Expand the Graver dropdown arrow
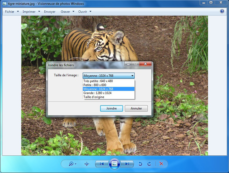Viewport: 229px width, 173px height. point(74,11)
